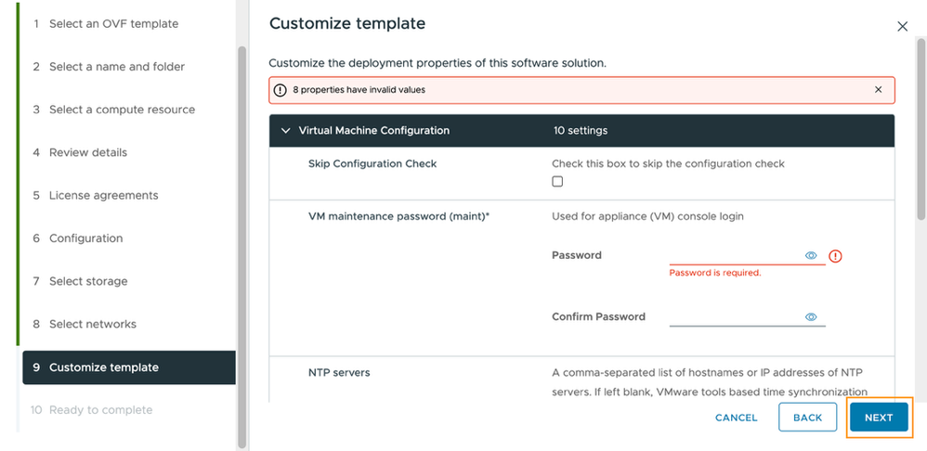Go to step 1 Select an OVF template
This screenshot has width=927, height=451.
(x=113, y=24)
